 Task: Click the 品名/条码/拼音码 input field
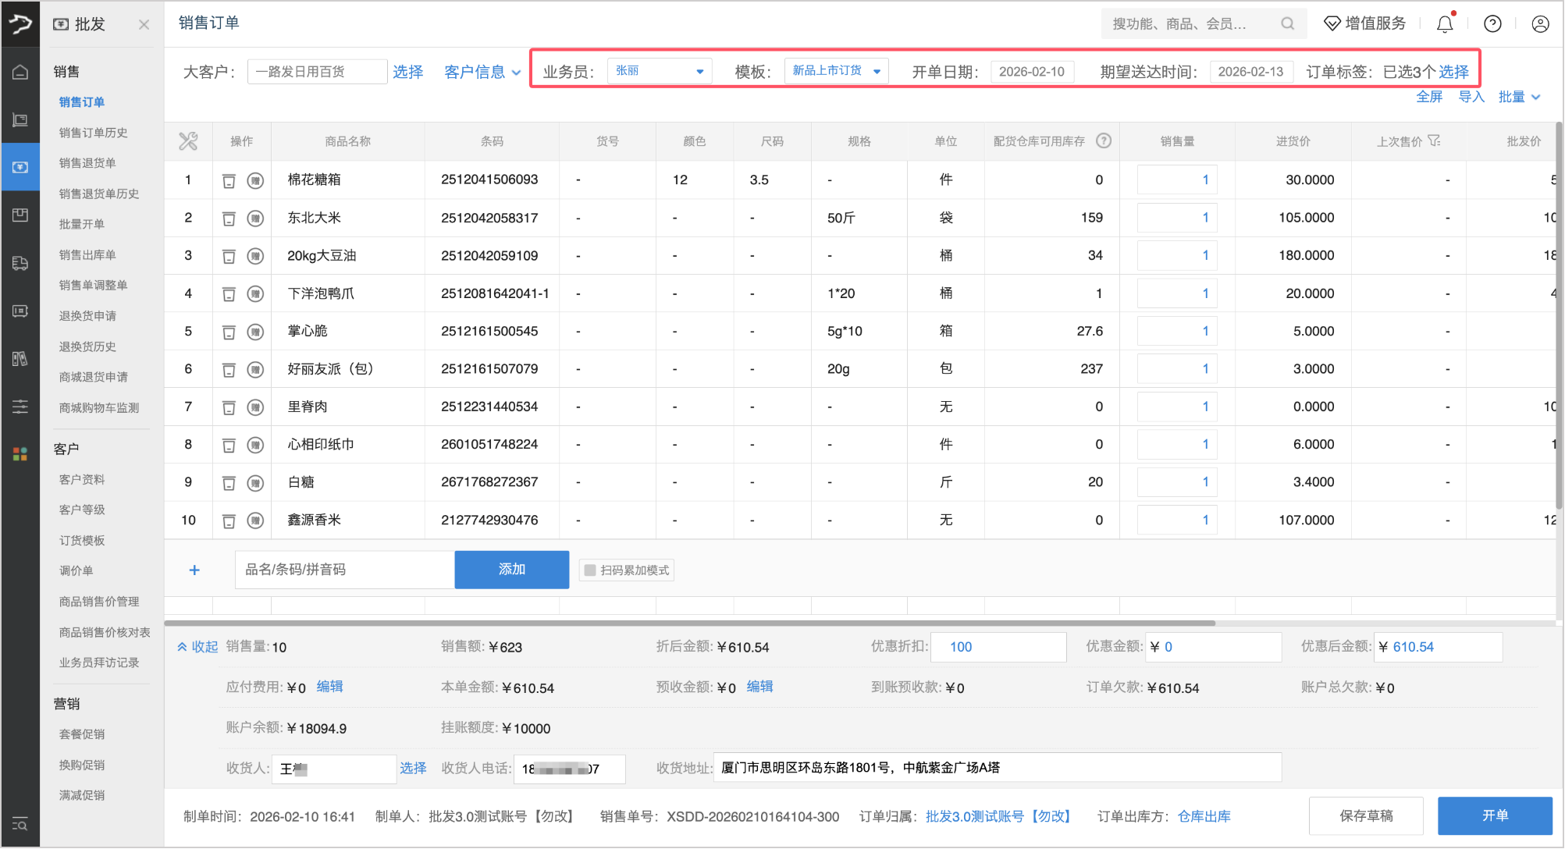[344, 570]
